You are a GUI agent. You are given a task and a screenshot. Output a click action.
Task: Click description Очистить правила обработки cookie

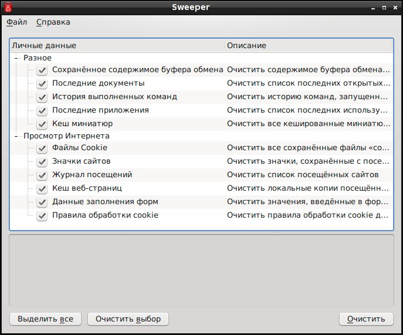pos(307,215)
